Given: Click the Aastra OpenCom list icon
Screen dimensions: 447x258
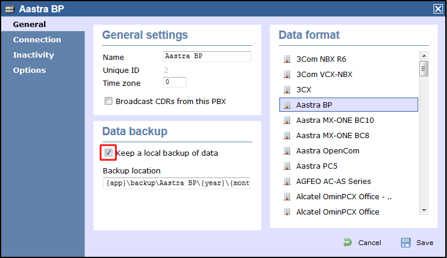Looking at the screenshot, I should (287, 151).
